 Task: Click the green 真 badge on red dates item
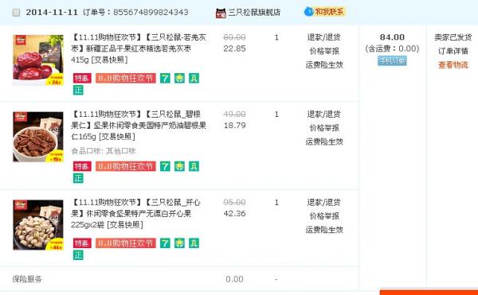194,78
